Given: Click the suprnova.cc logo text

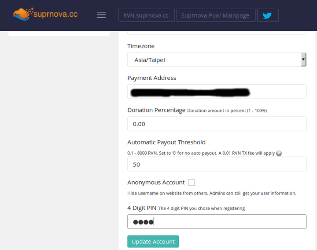Looking at the screenshot, I should (x=55, y=14).
